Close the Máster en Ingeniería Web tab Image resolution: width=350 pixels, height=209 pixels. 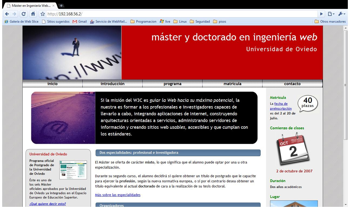click(53, 6)
